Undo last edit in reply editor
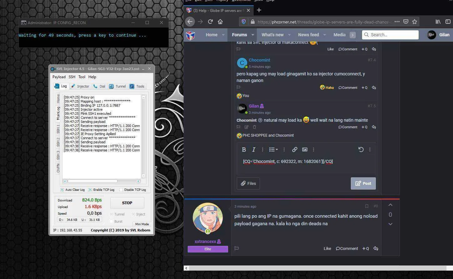Screen dimensions: 453x279 [x=361, y=150]
